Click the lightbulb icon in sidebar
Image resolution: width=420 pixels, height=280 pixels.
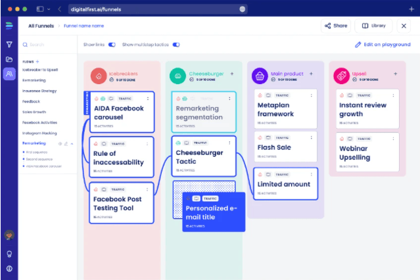click(x=9, y=254)
